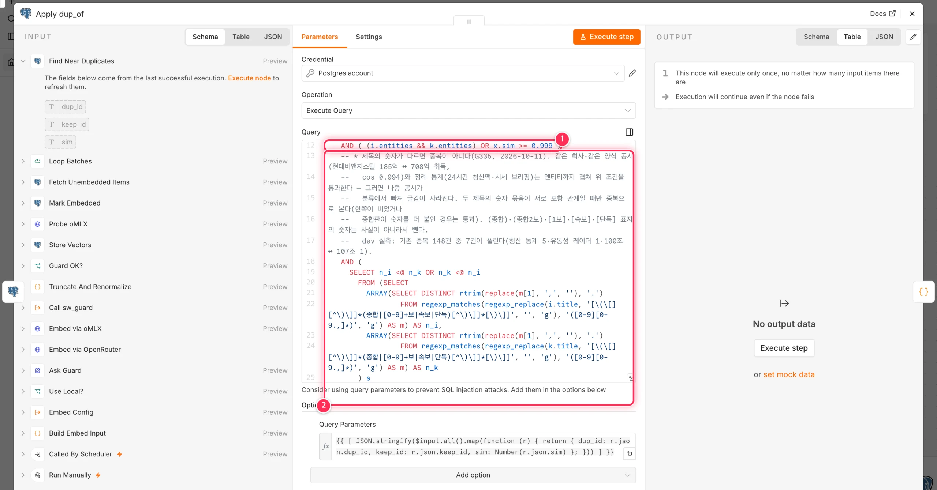Open the Add option dropdown
The image size is (937, 490).
(473, 475)
